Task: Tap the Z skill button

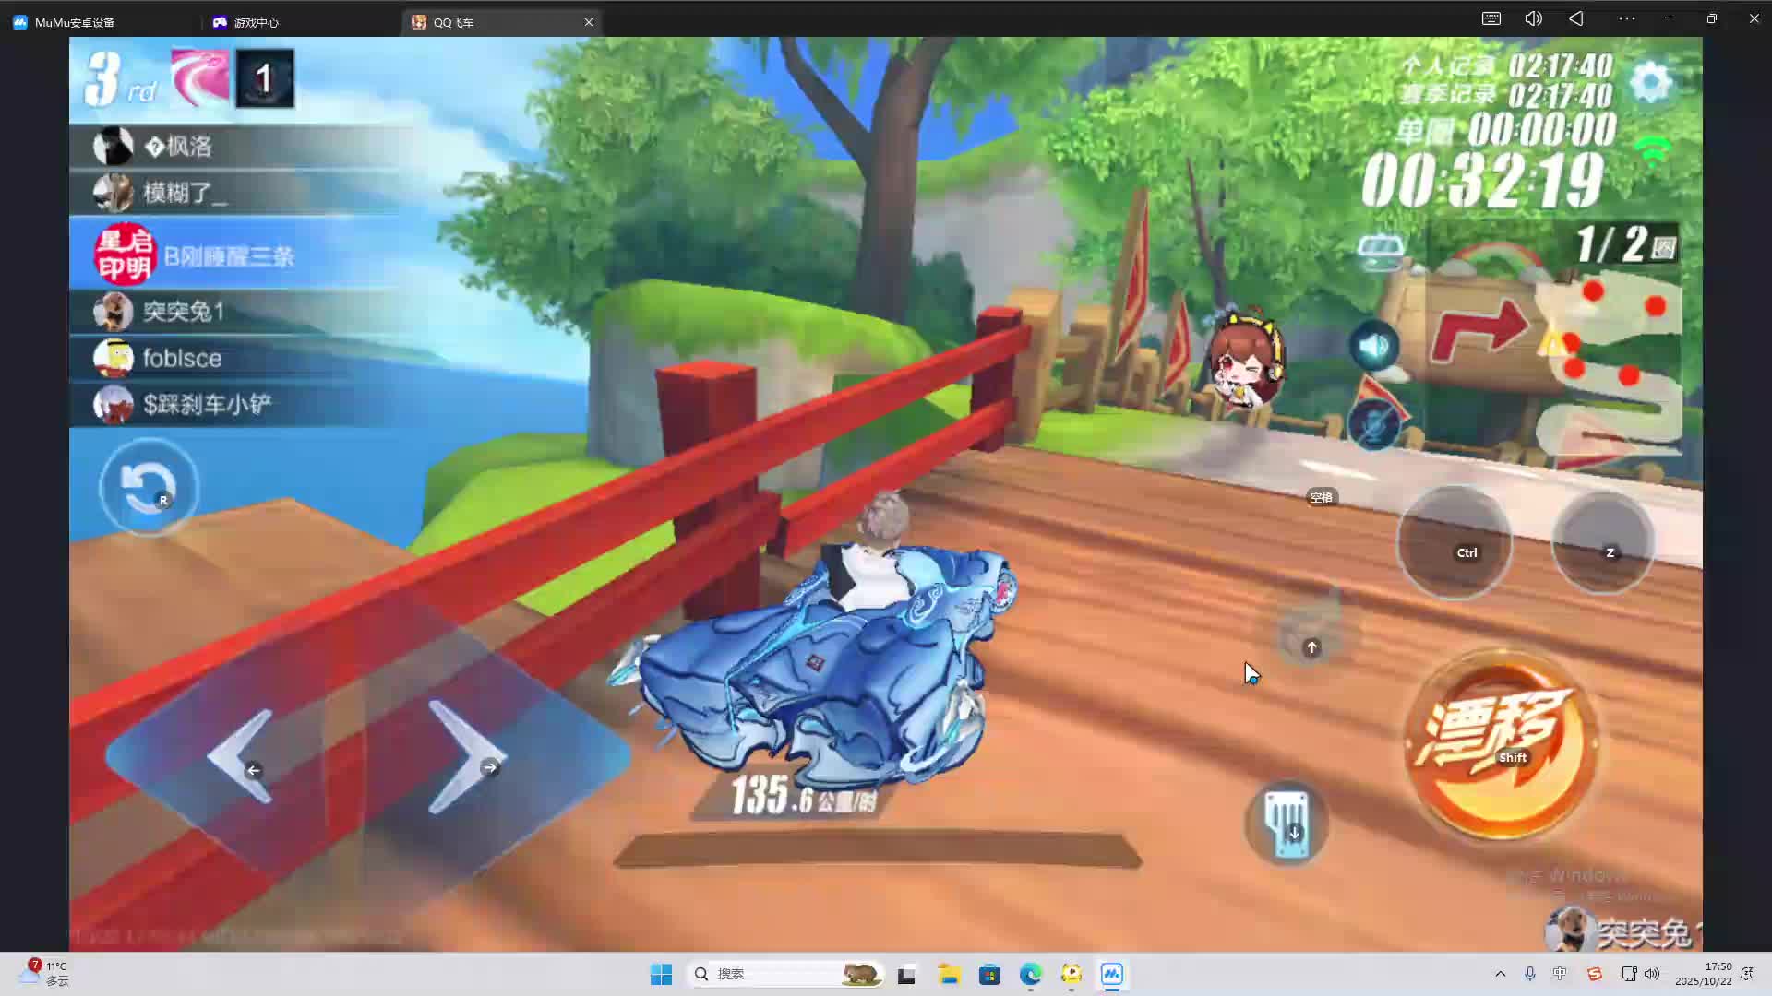Action: (x=1602, y=542)
